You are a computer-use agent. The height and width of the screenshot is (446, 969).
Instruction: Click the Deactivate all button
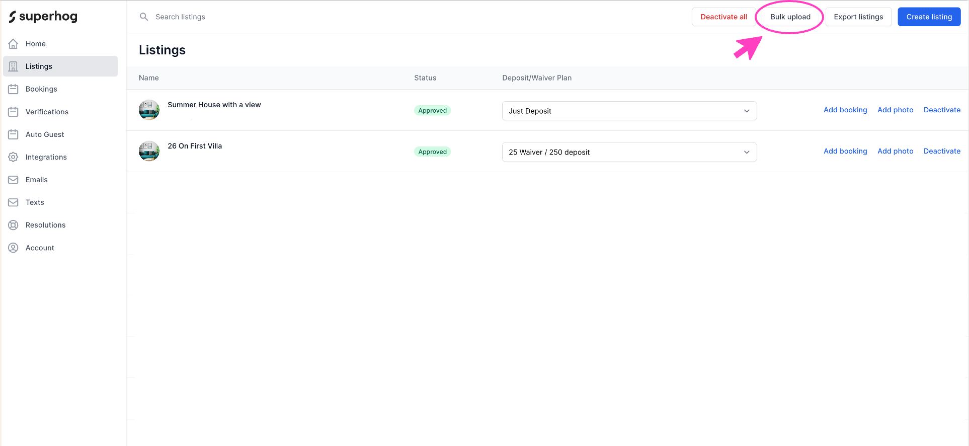[723, 17]
